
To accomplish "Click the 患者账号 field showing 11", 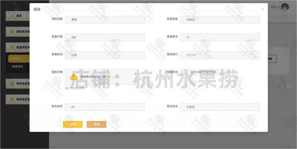I will point(220,37).
